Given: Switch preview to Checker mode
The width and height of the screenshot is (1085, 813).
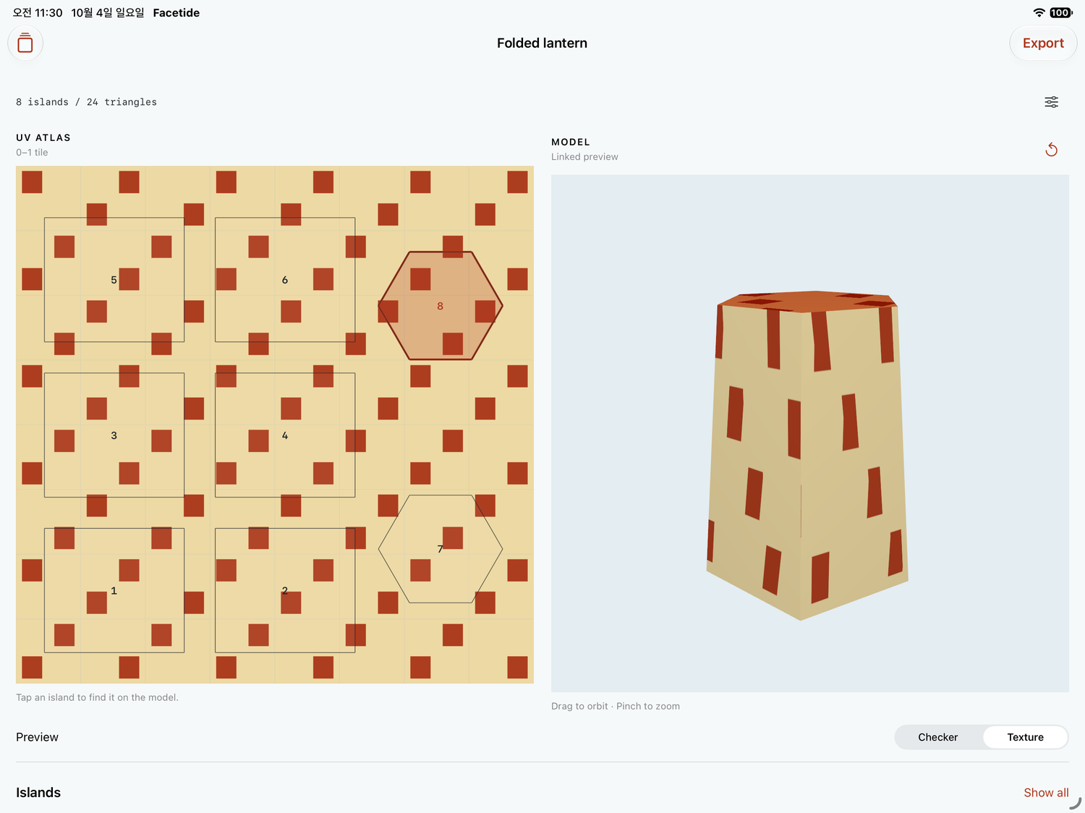Looking at the screenshot, I should [x=938, y=737].
